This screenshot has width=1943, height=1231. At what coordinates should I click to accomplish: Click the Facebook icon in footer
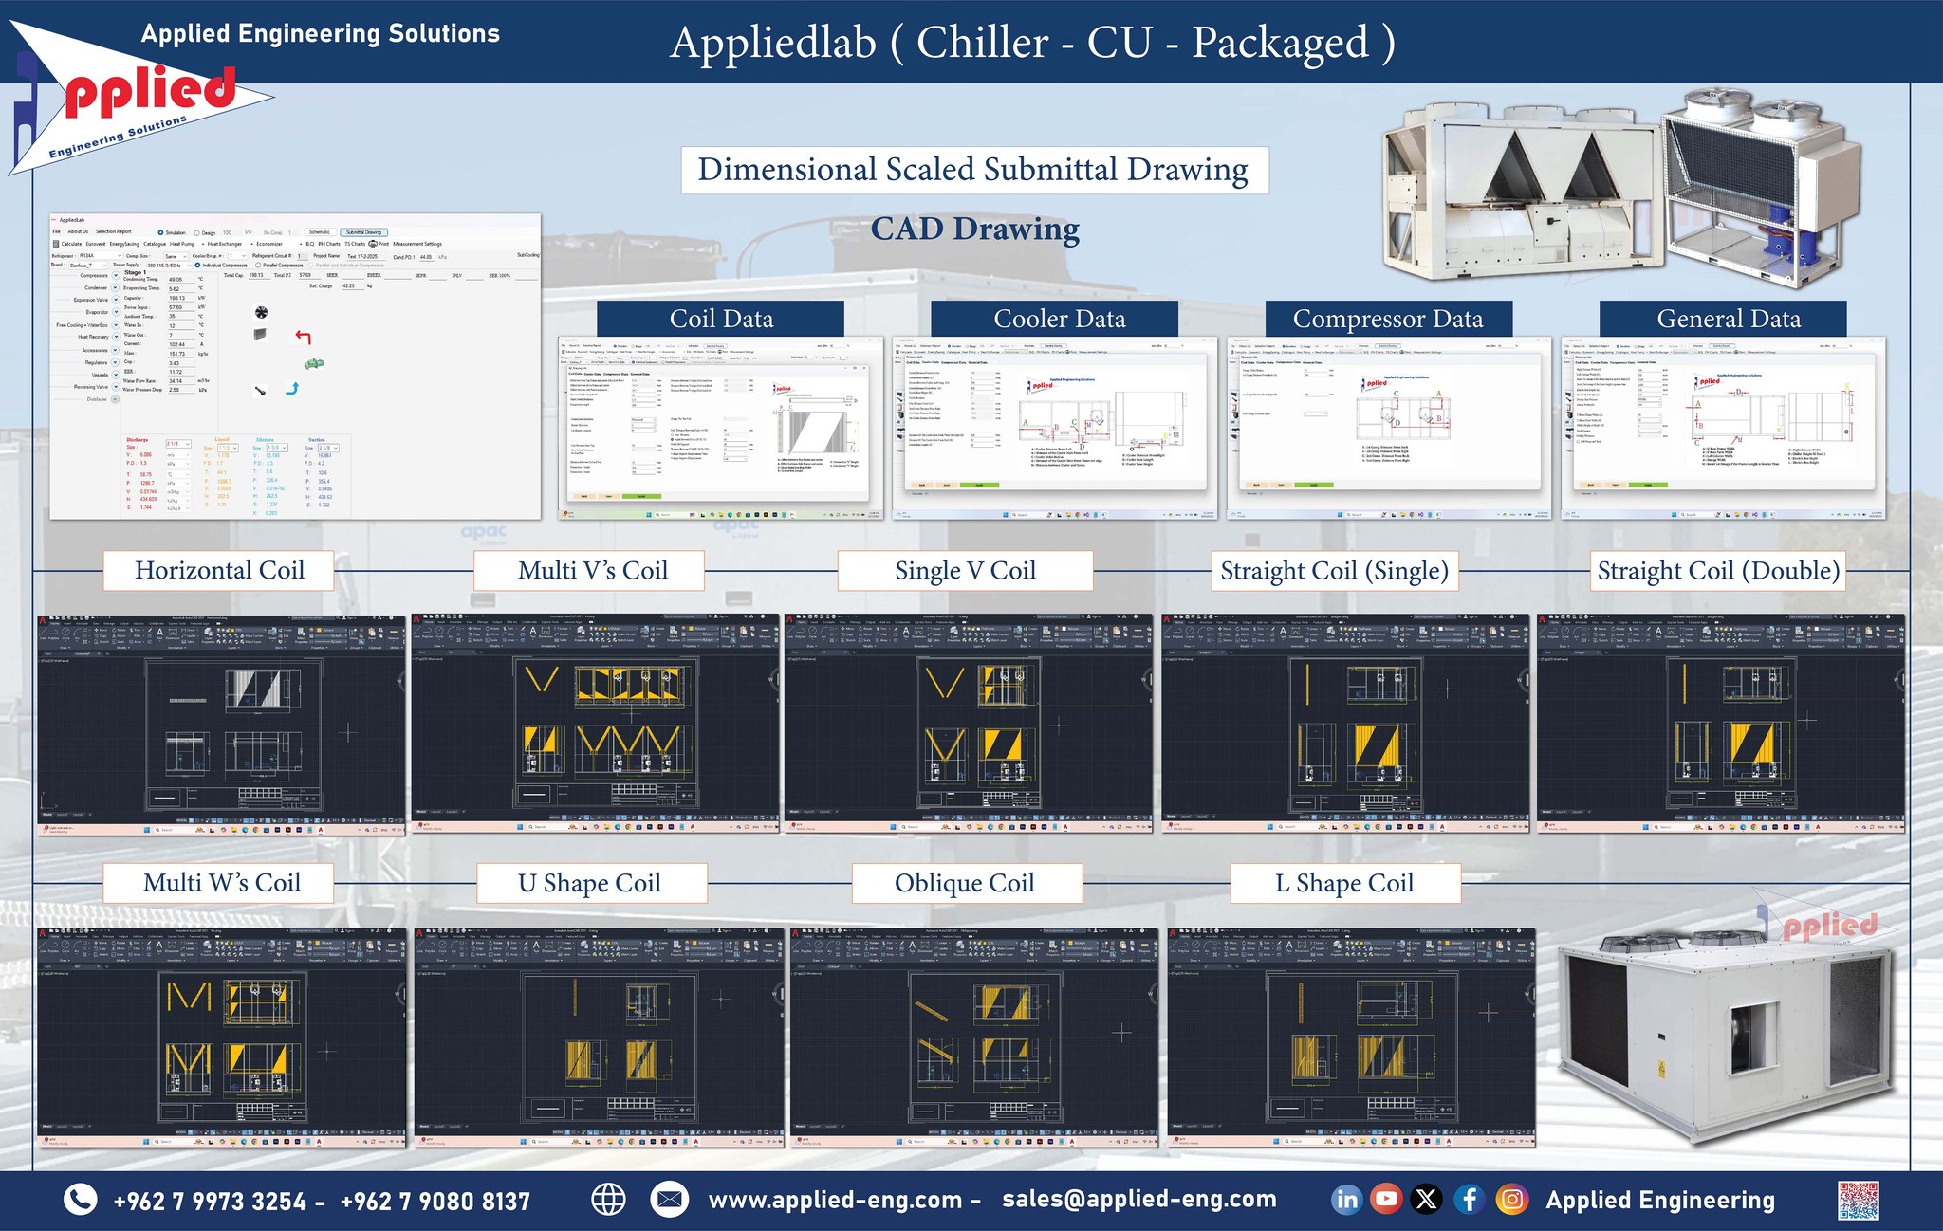coord(1469,1200)
